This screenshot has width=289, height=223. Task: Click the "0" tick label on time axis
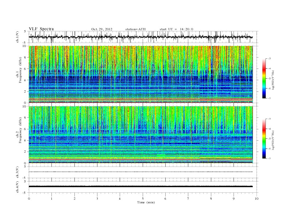[29, 199]
